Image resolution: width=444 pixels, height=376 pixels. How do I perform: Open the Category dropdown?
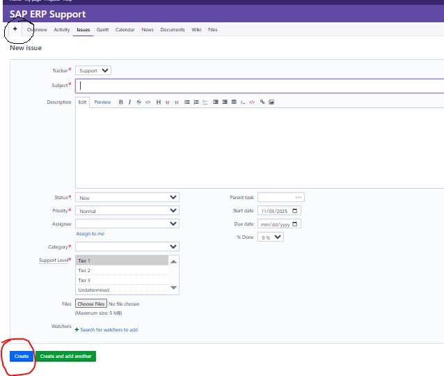pos(127,246)
